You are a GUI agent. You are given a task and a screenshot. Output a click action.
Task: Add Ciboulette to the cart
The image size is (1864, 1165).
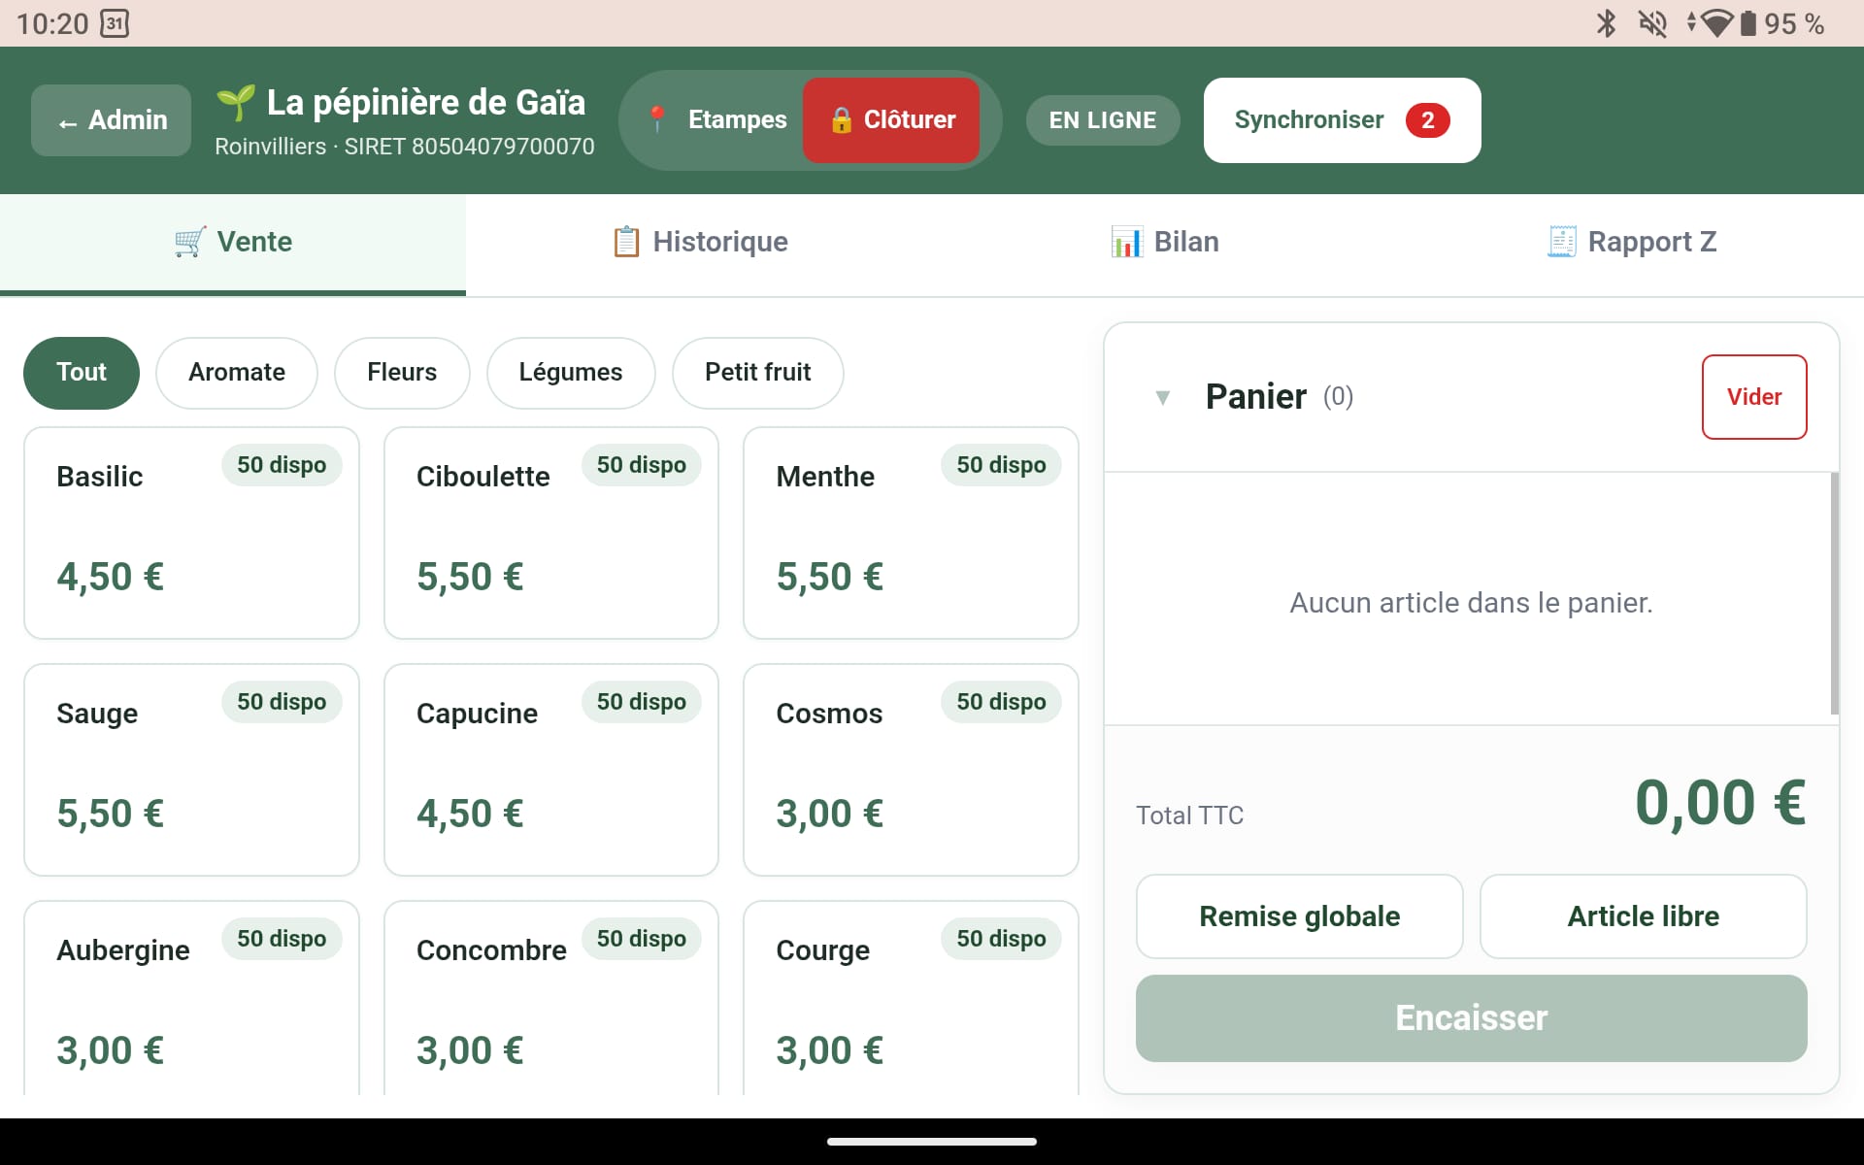tap(551, 533)
